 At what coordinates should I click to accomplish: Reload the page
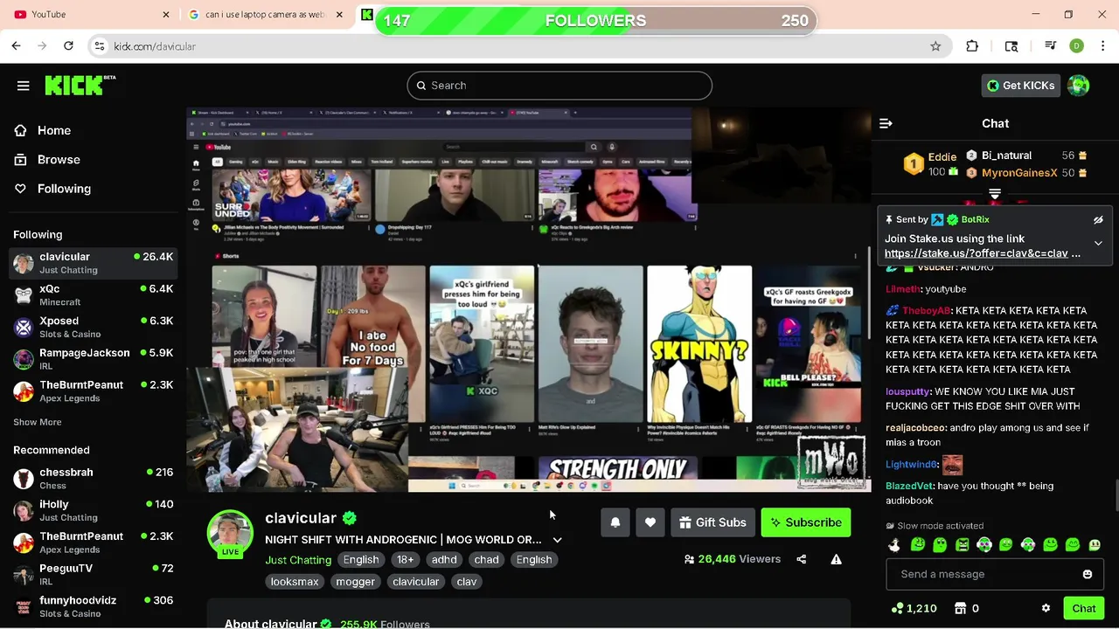[x=68, y=46]
